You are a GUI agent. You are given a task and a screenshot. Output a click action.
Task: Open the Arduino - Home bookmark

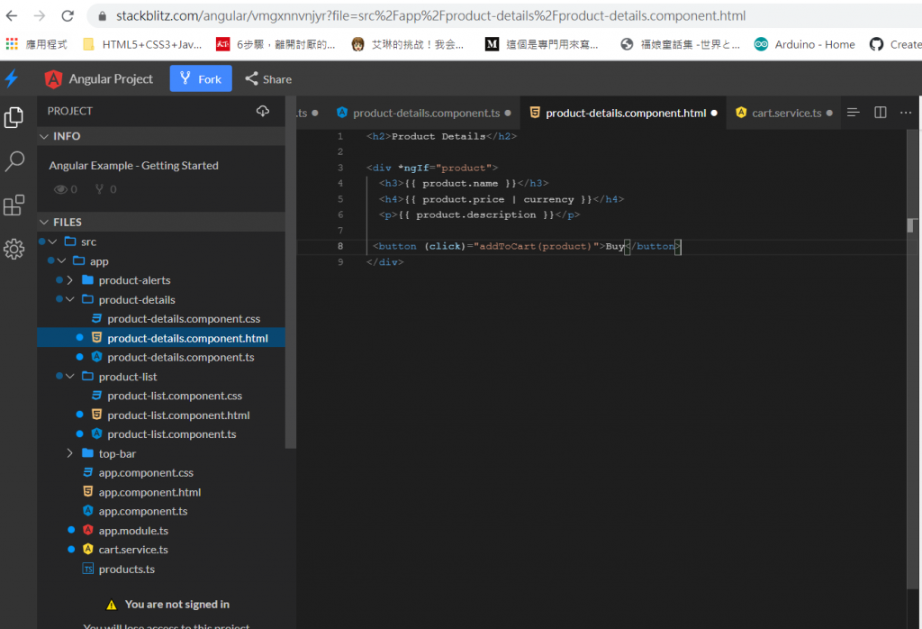[x=804, y=44]
